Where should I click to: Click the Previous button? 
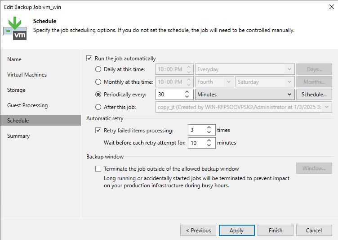pyautogui.click(x=198, y=231)
